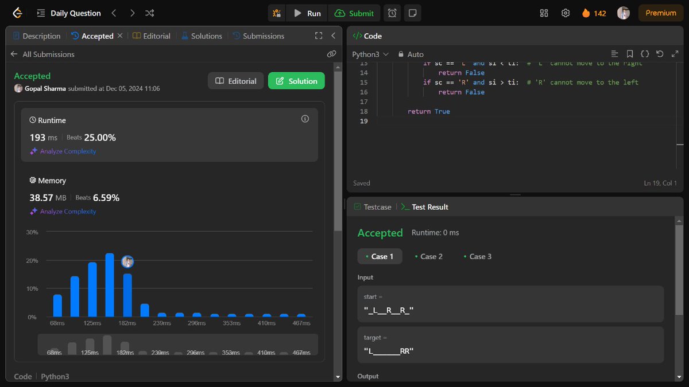The height and width of the screenshot is (387, 689).
Task: Click the curly braces icon
Action: pyautogui.click(x=645, y=54)
